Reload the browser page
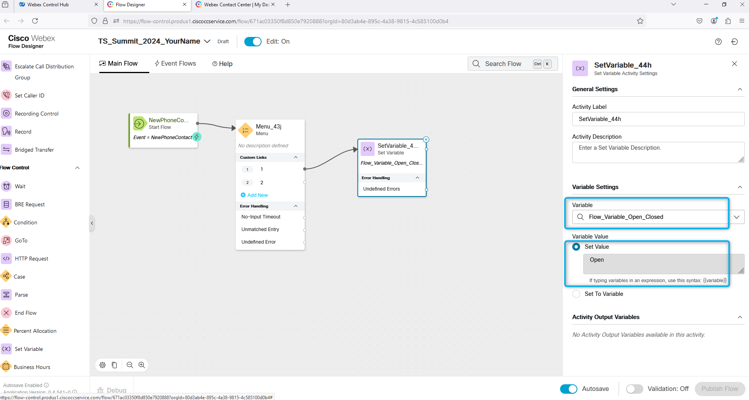The height and width of the screenshot is (400, 749). 35,21
